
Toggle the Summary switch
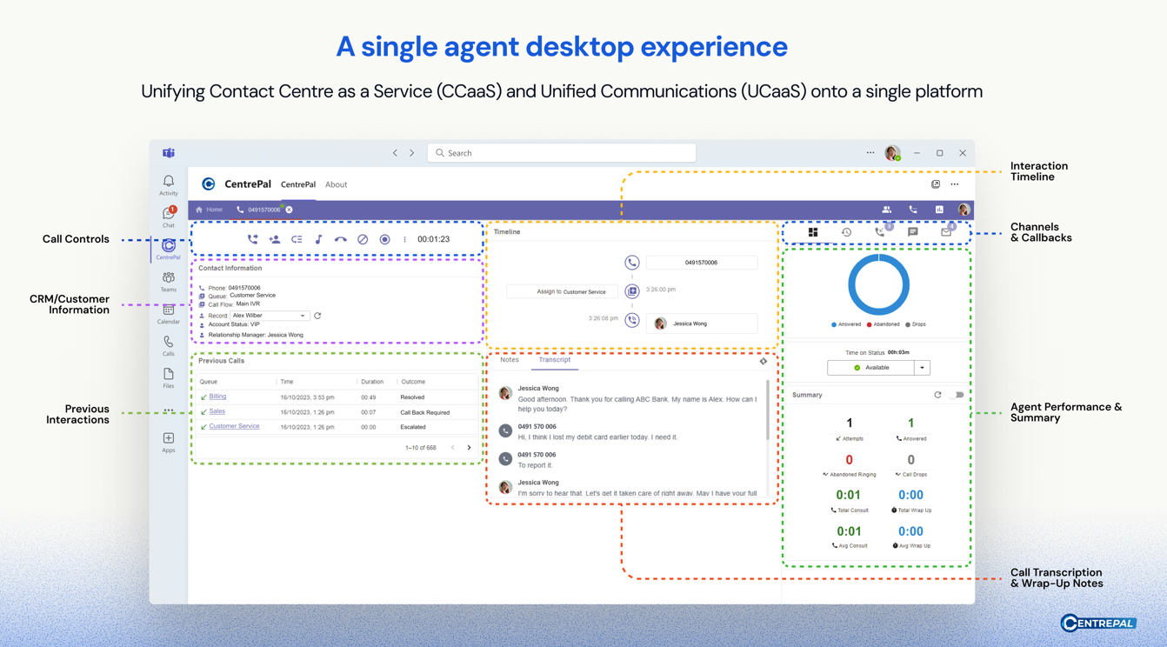click(x=959, y=395)
